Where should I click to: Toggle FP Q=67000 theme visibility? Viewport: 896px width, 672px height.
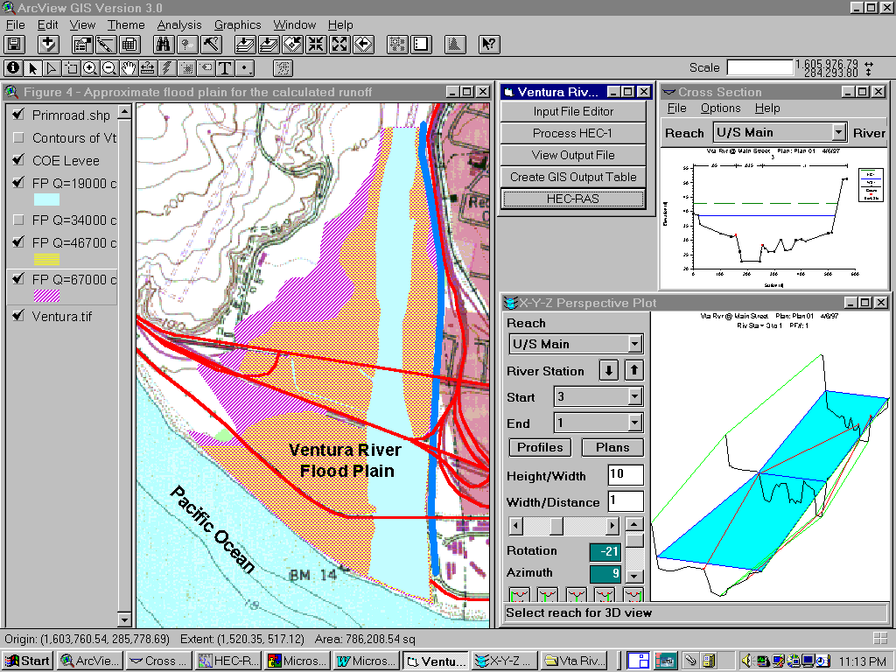point(18,279)
